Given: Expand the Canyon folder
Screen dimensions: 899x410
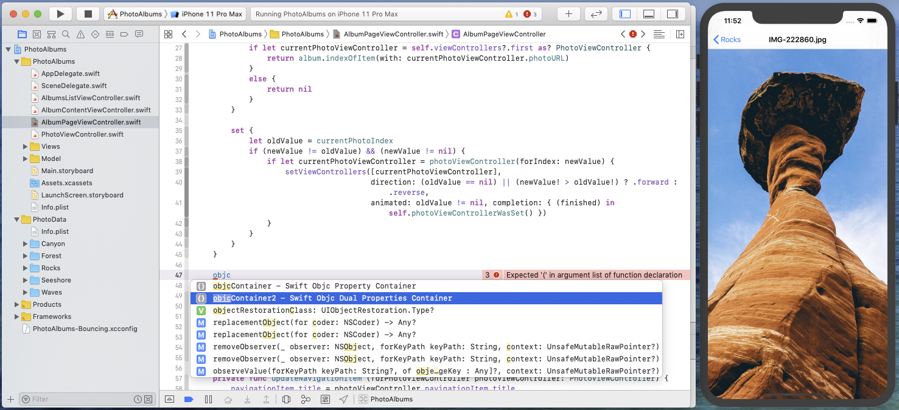Looking at the screenshot, I should [25, 244].
